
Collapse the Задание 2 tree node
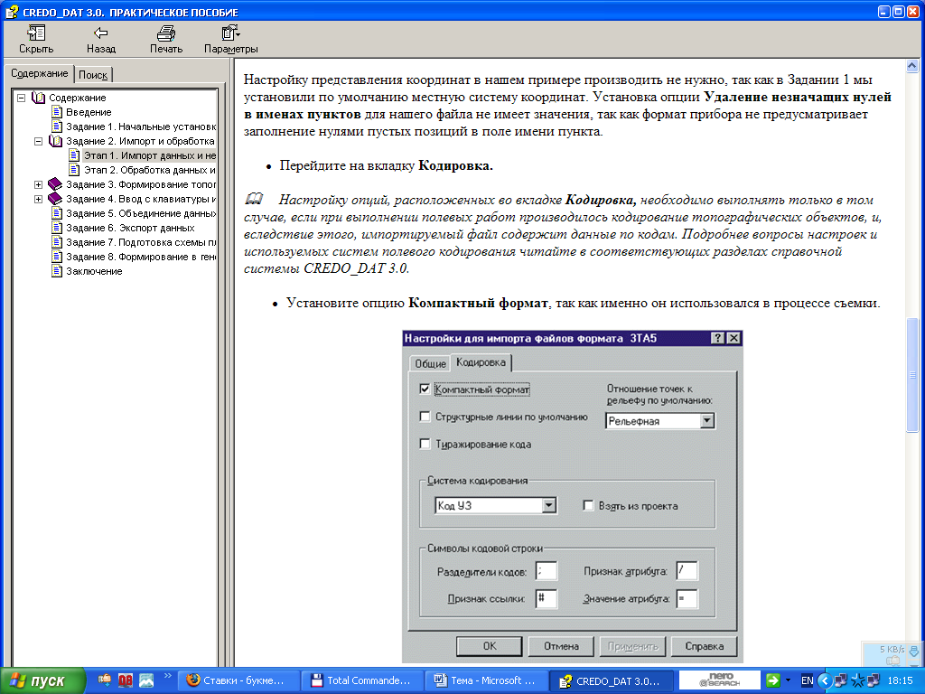[38, 141]
